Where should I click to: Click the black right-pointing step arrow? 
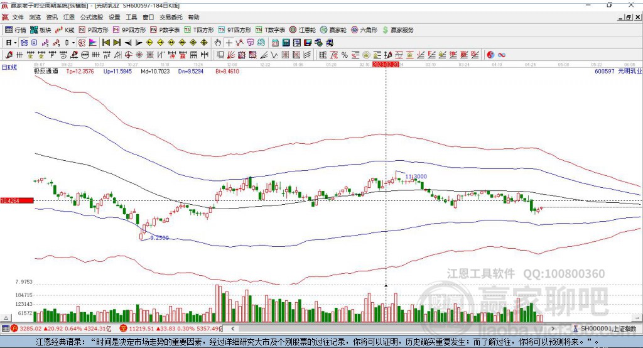click(139, 43)
